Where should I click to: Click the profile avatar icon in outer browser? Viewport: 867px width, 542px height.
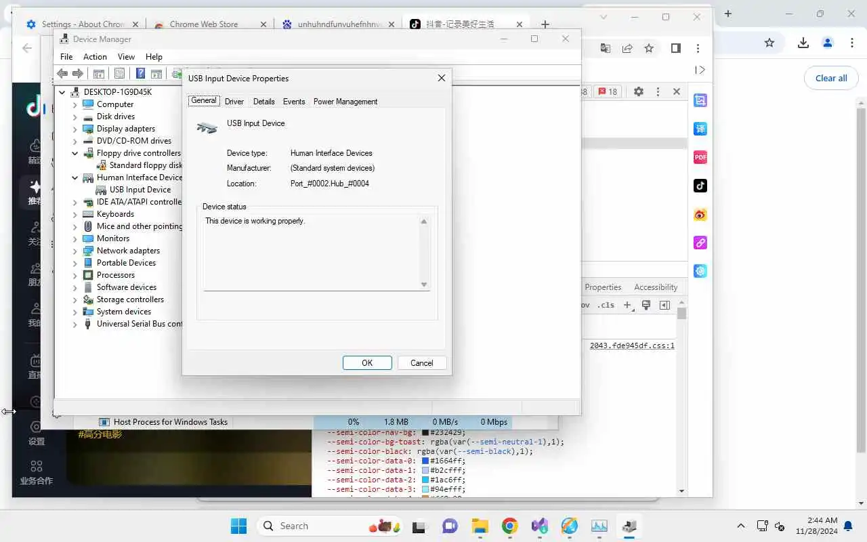(828, 43)
